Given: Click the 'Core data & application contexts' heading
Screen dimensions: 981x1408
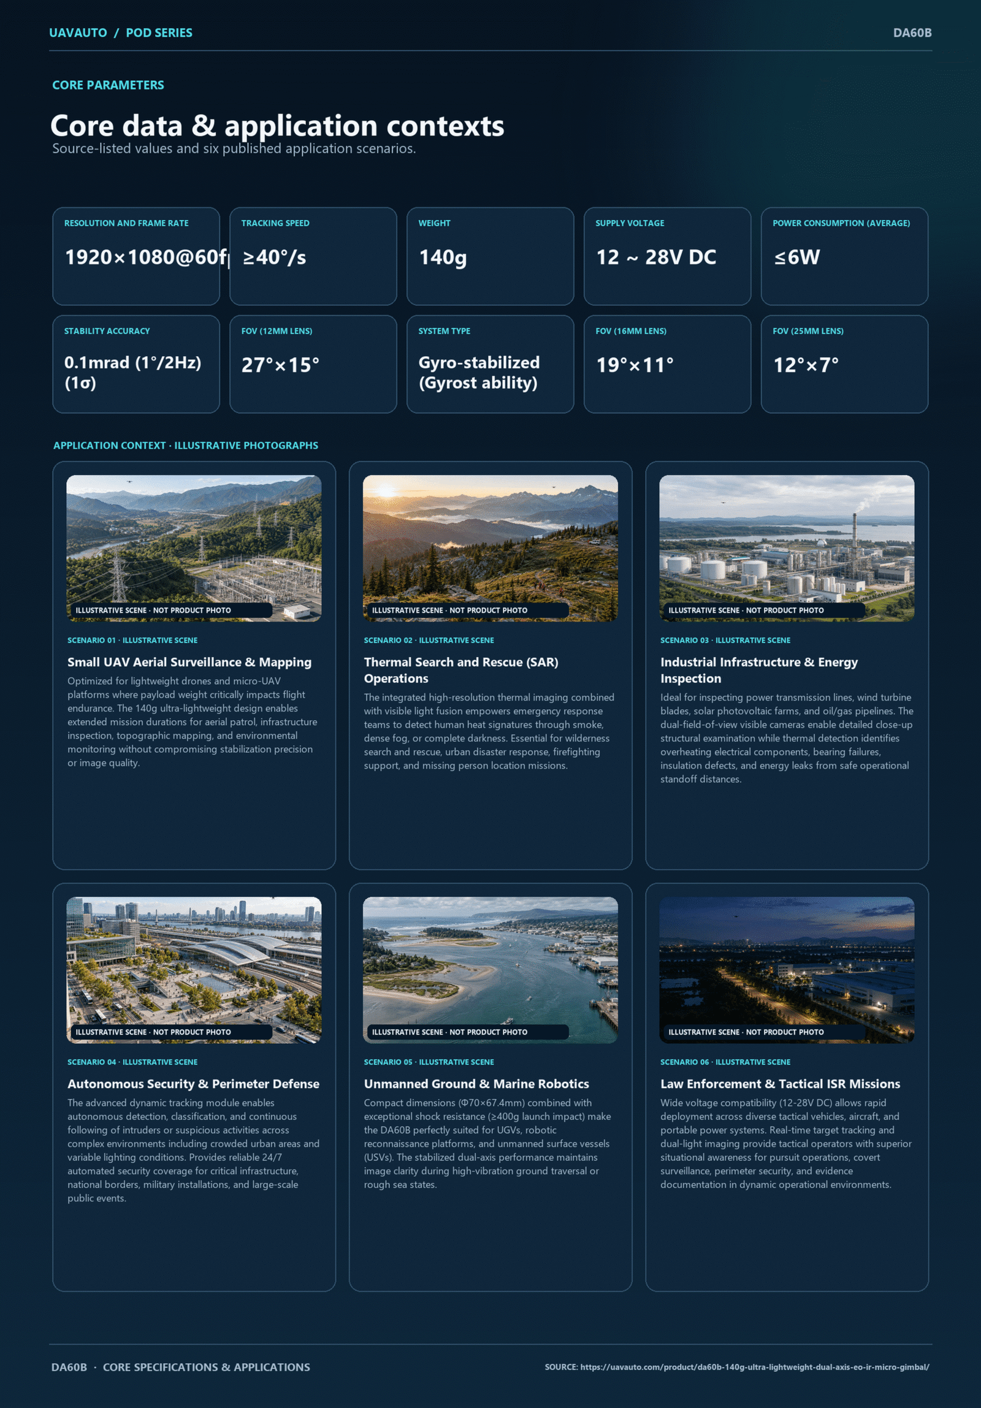Looking at the screenshot, I should (x=277, y=126).
